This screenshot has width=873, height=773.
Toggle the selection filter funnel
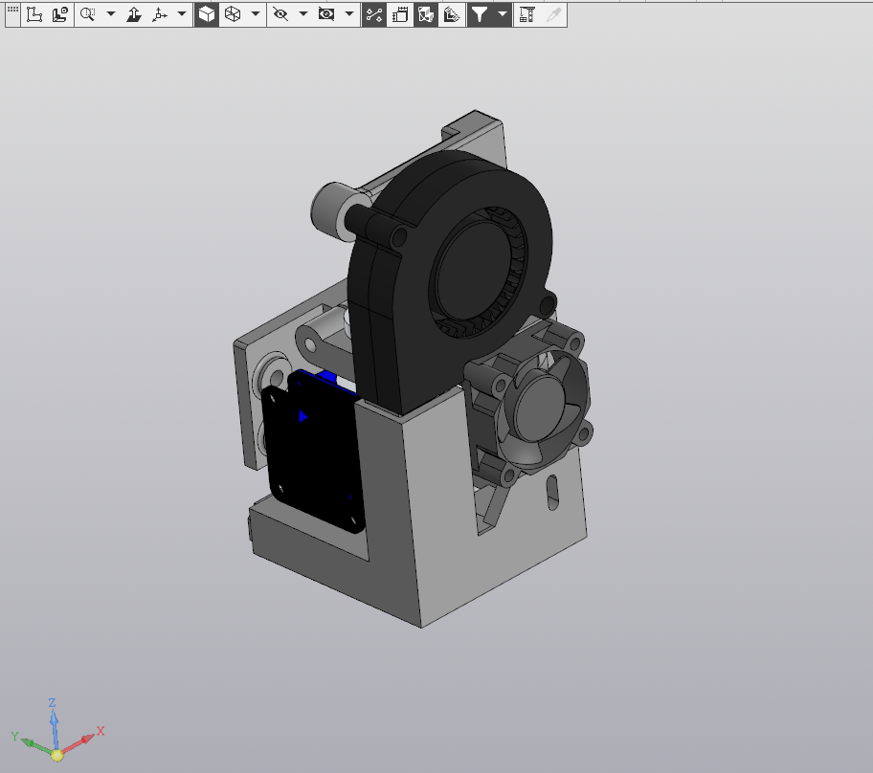pyautogui.click(x=480, y=14)
